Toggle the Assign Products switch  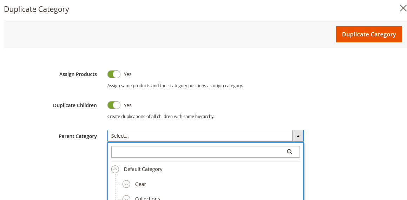(114, 74)
